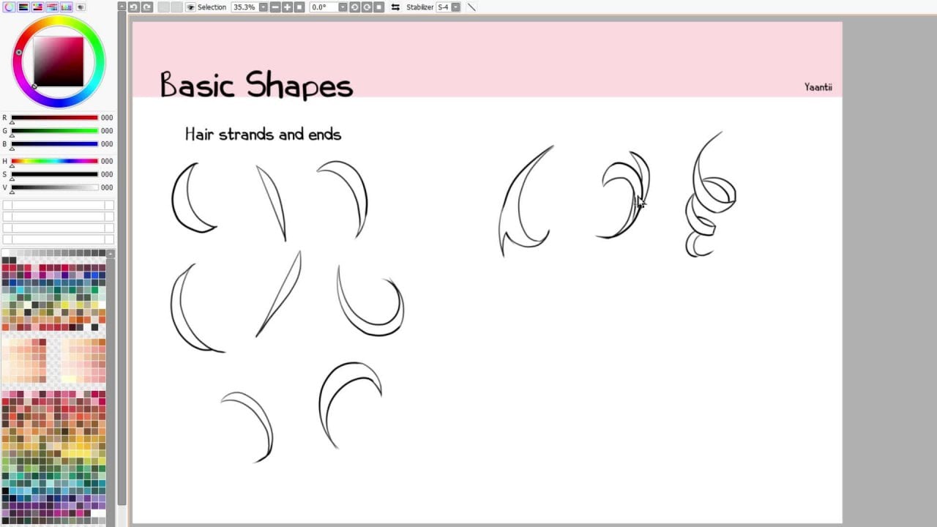Open the 0.0° rotation angle dropdown
The image size is (937, 527).
point(343,7)
